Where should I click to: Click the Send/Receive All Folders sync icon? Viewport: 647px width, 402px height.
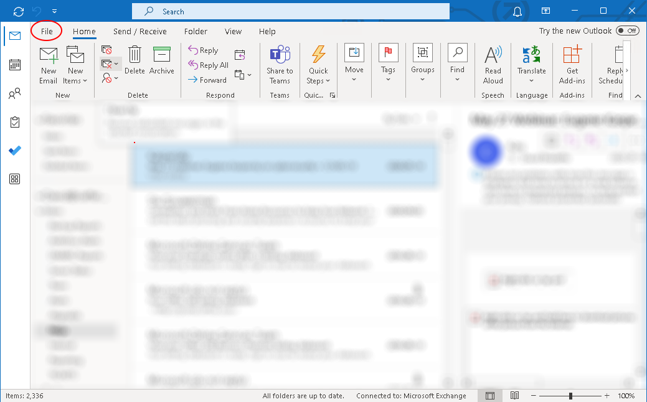point(19,12)
